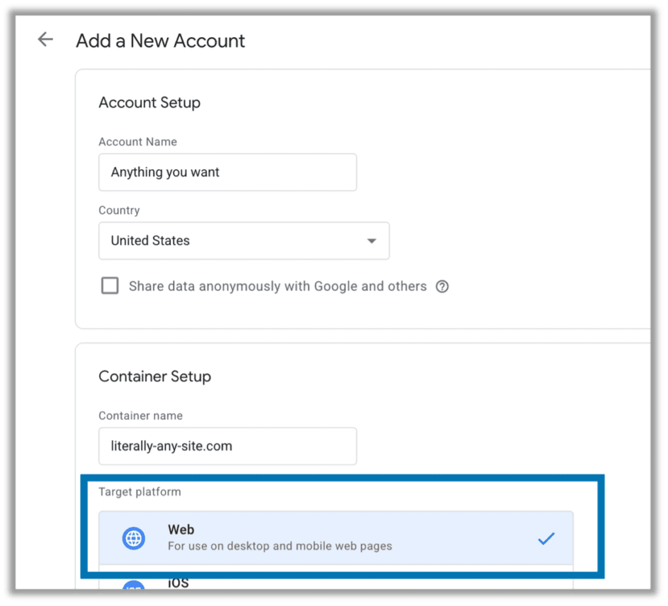This screenshot has width=668, height=606.
Task: Click the Account Name input showing "Anything you want"
Action: pyautogui.click(x=227, y=172)
